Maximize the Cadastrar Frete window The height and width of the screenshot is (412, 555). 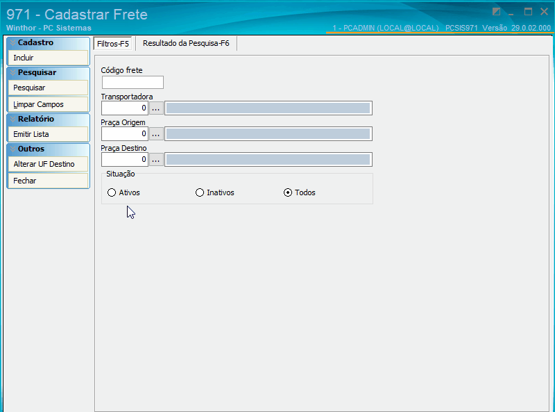tap(528, 12)
